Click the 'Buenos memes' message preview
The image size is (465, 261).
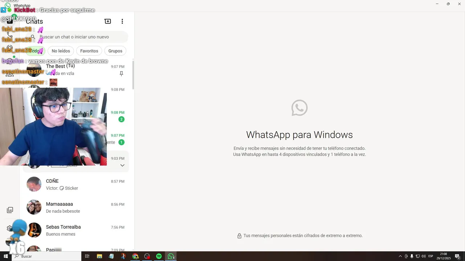point(61,234)
